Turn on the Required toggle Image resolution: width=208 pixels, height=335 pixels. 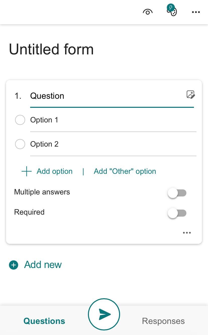click(x=177, y=213)
